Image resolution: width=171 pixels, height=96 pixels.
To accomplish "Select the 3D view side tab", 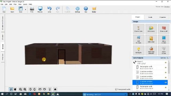I will coord(3,47).
